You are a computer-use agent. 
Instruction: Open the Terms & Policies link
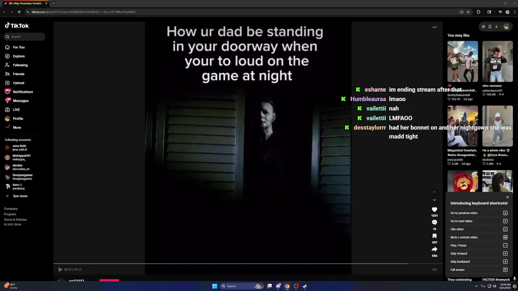point(15,219)
